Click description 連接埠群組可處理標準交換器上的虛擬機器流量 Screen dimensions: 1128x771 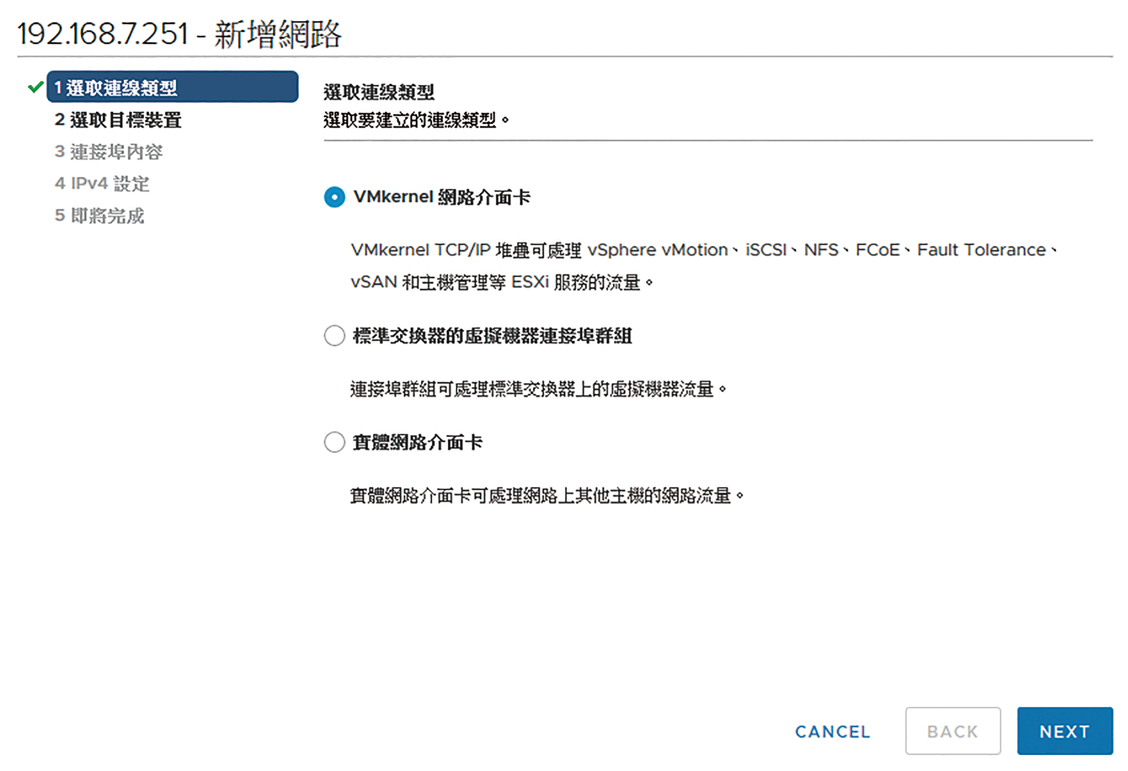538,389
